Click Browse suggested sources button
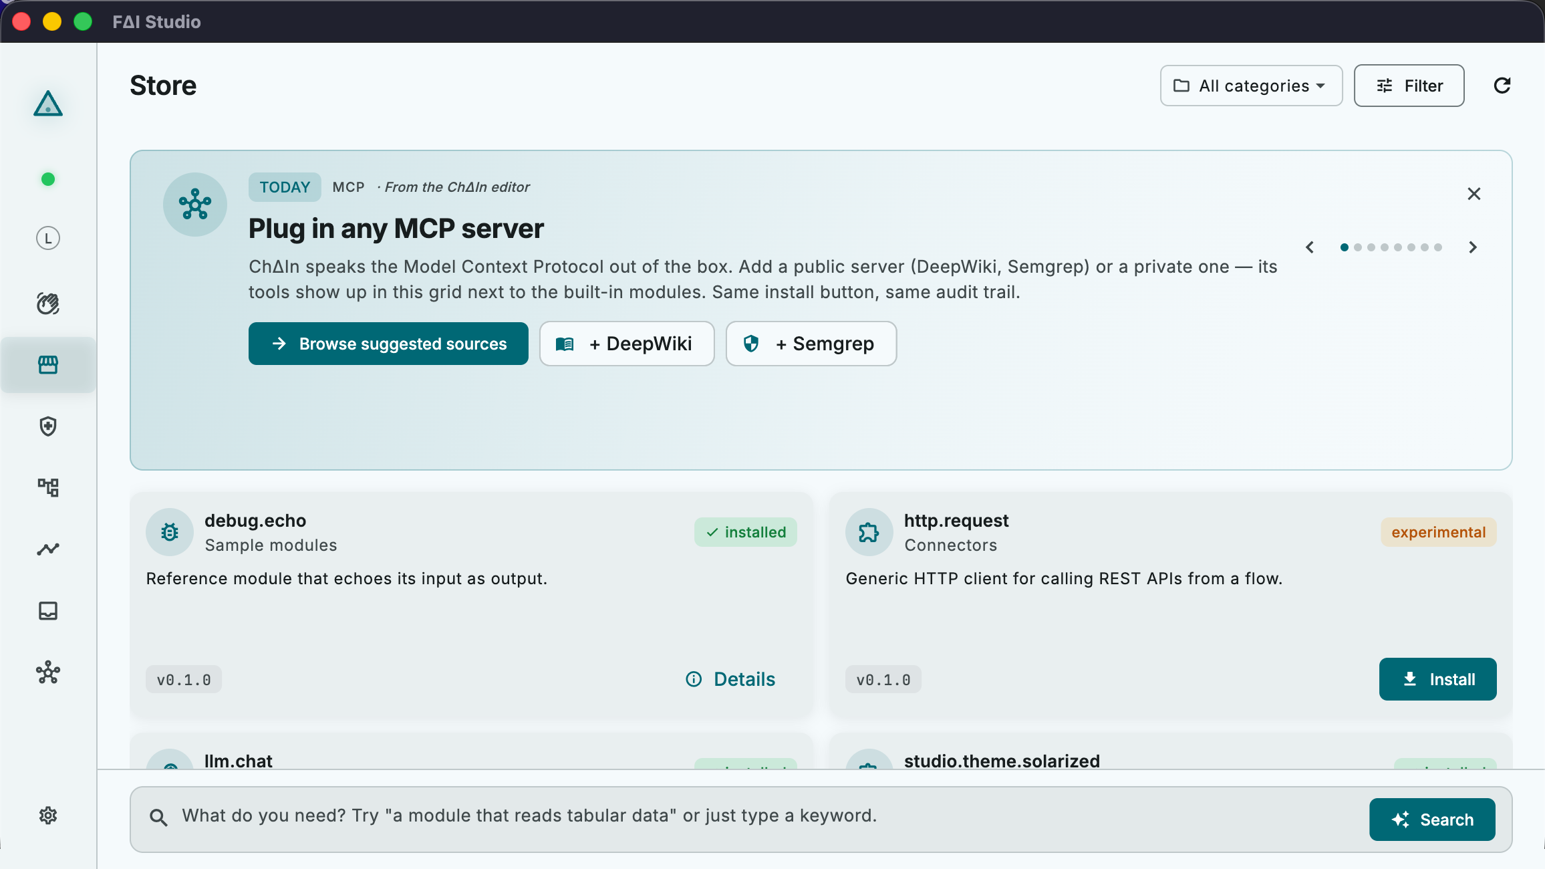The height and width of the screenshot is (869, 1545). click(388, 344)
